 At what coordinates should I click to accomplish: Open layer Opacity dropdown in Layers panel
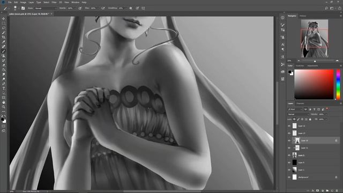326,114
